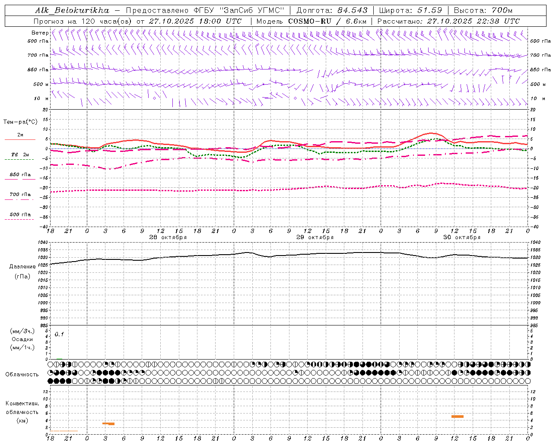Click the 'Давление' pressure panel label
This screenshot has height=442, width=553.
(x=22, y=267)
